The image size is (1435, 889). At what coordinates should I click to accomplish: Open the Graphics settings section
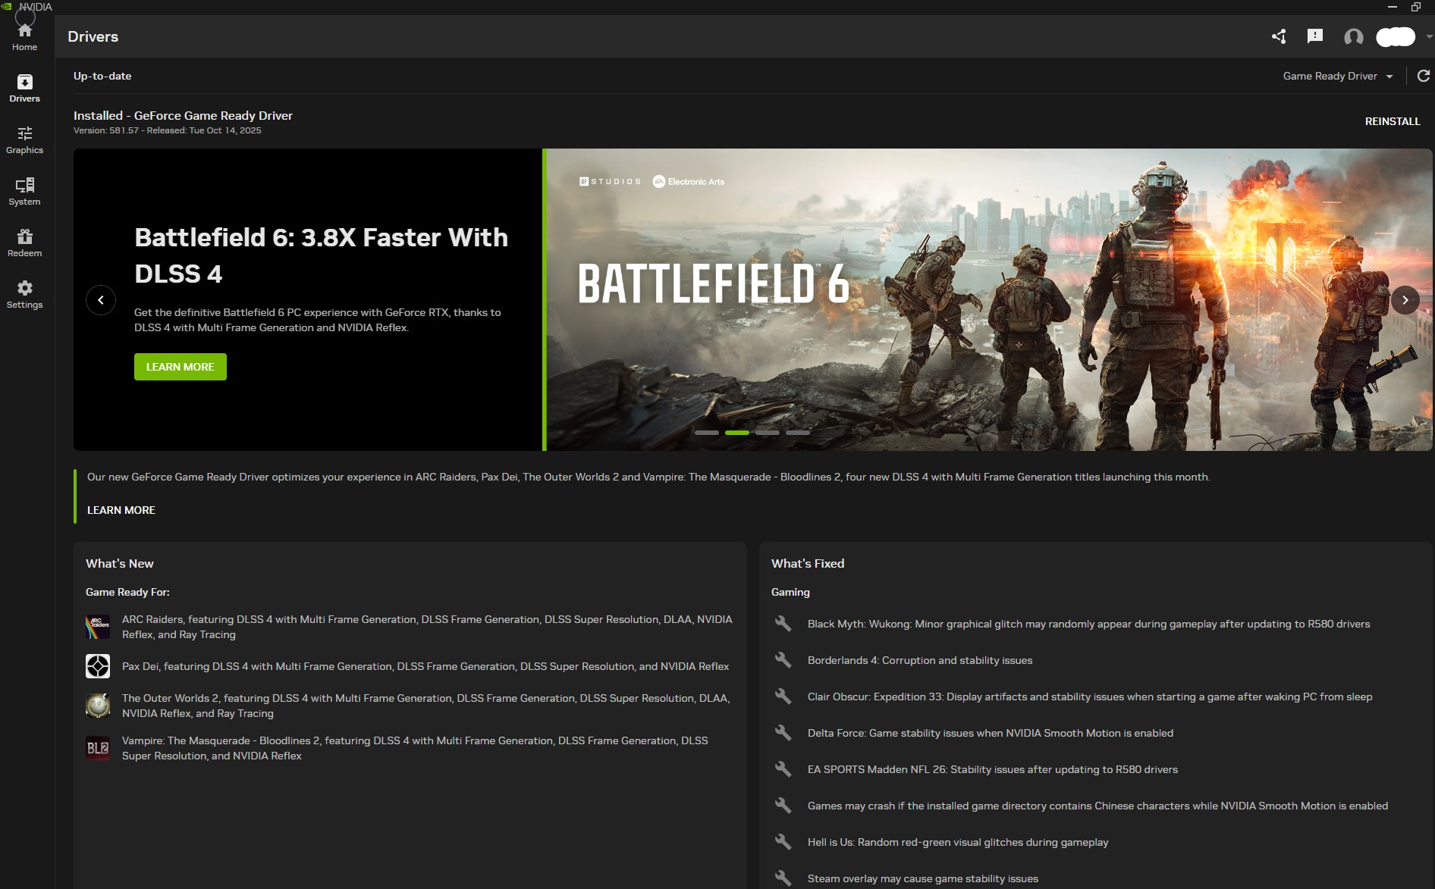tap(24, 139)
